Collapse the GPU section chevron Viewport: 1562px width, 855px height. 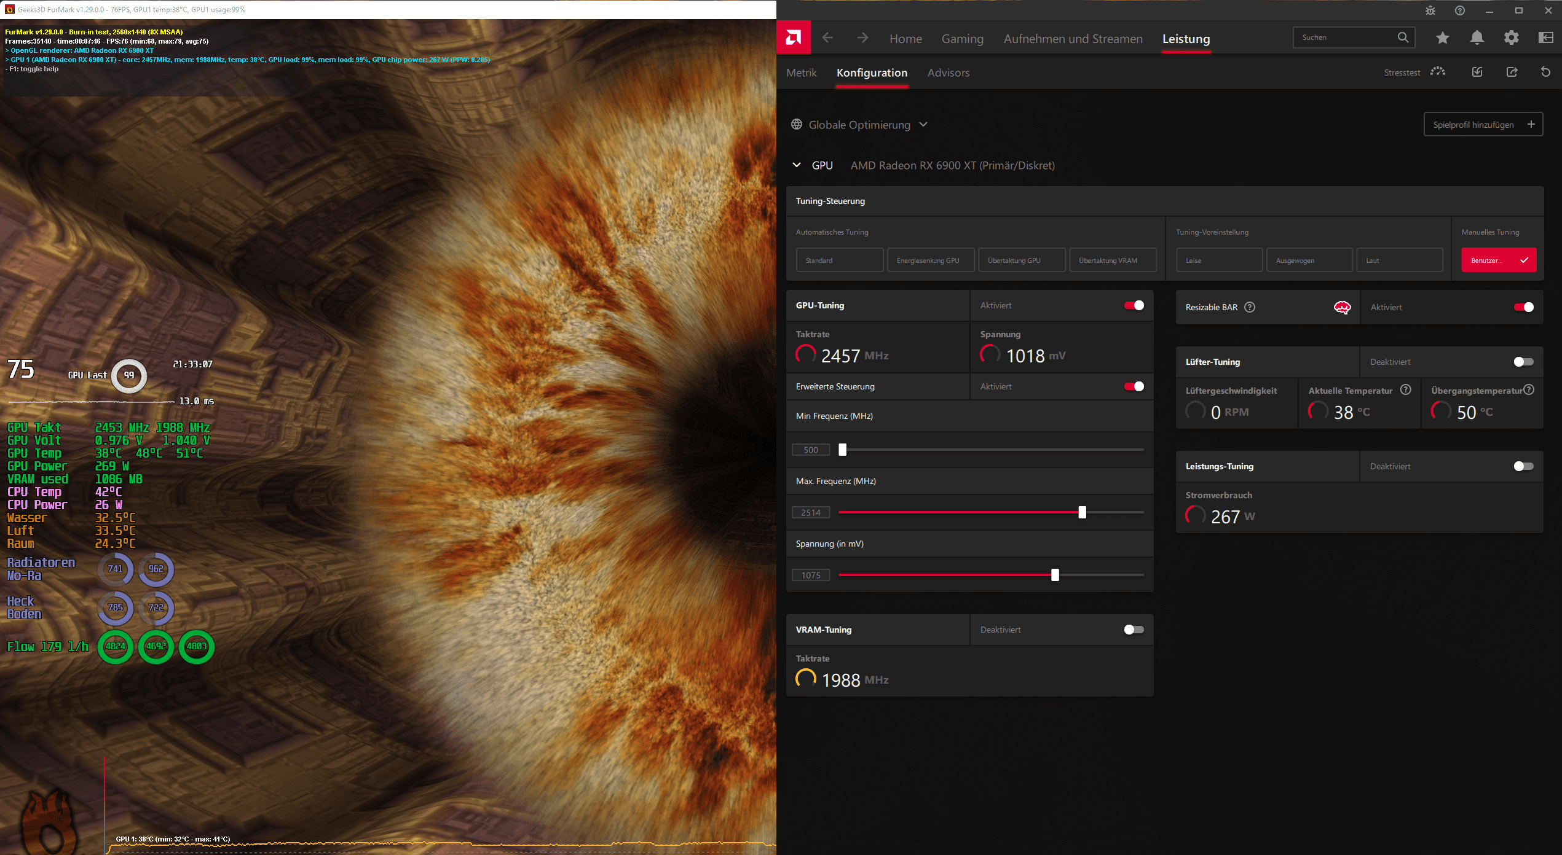point(797,165)
